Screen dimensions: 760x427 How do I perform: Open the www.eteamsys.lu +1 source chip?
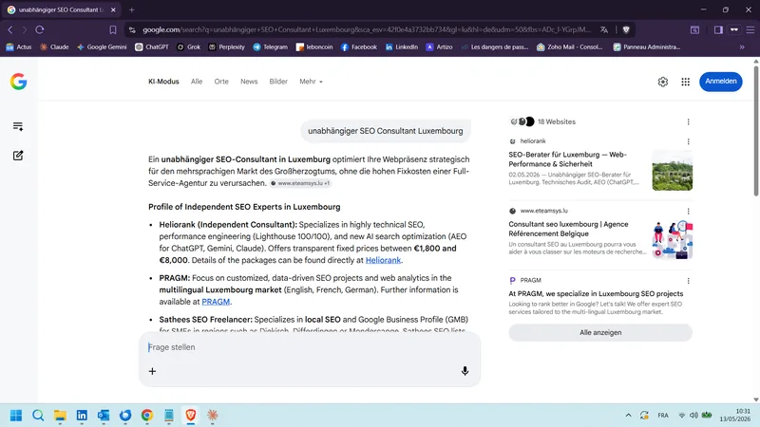pos(300,183)
